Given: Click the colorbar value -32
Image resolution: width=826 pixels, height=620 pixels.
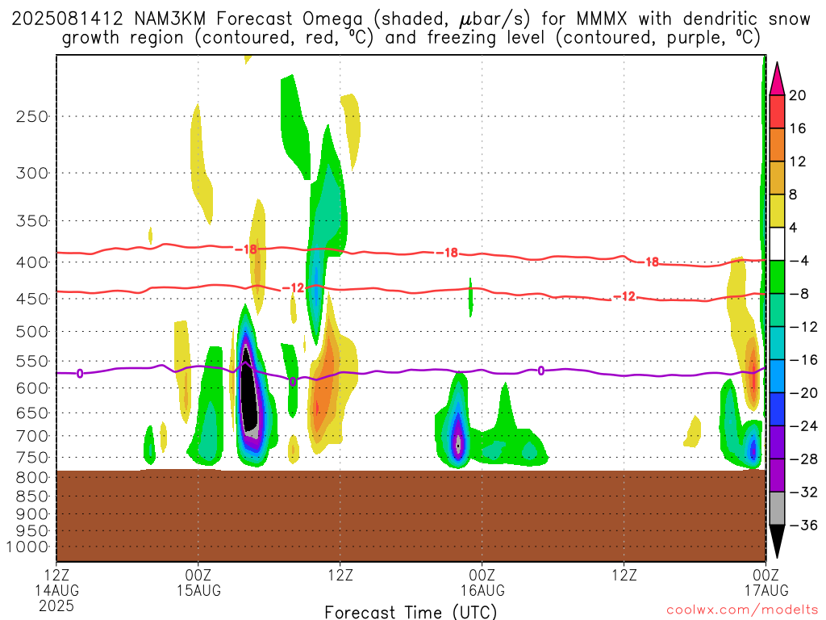Looking at the screenshot, I should (x=803, y=492).
